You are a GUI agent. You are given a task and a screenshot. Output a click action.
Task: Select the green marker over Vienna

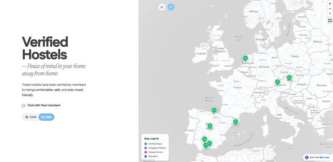[289, 78]
